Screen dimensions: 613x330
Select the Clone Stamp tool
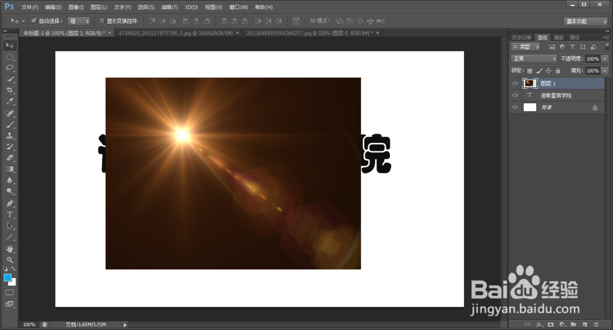(x=10, y=136)
